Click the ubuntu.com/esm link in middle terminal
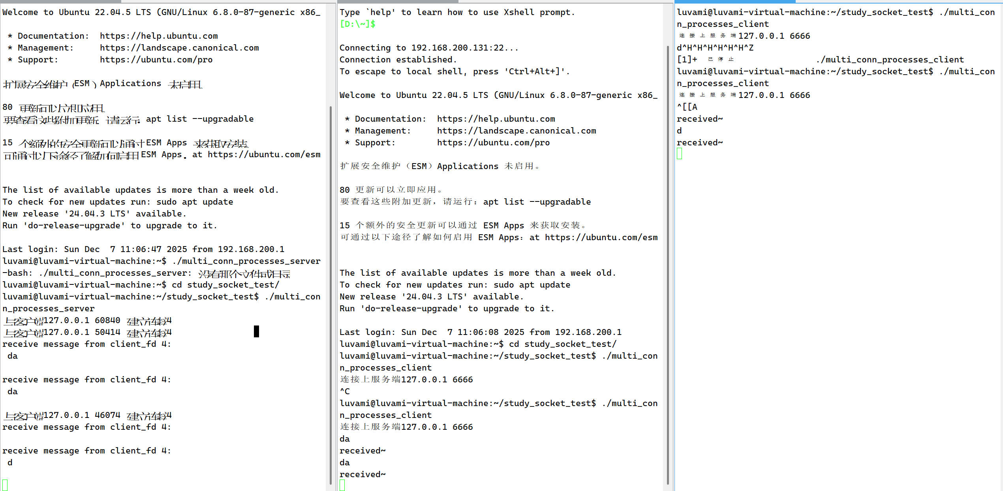Viewport: 1003px width, 491px height. click(601, 237)
